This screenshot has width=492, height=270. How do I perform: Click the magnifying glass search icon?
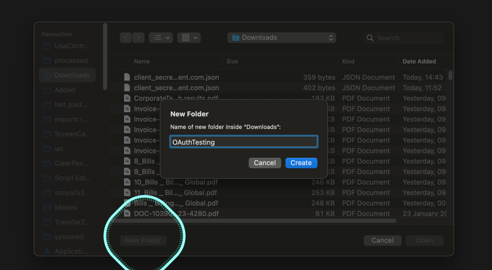[x=370, y=38]
